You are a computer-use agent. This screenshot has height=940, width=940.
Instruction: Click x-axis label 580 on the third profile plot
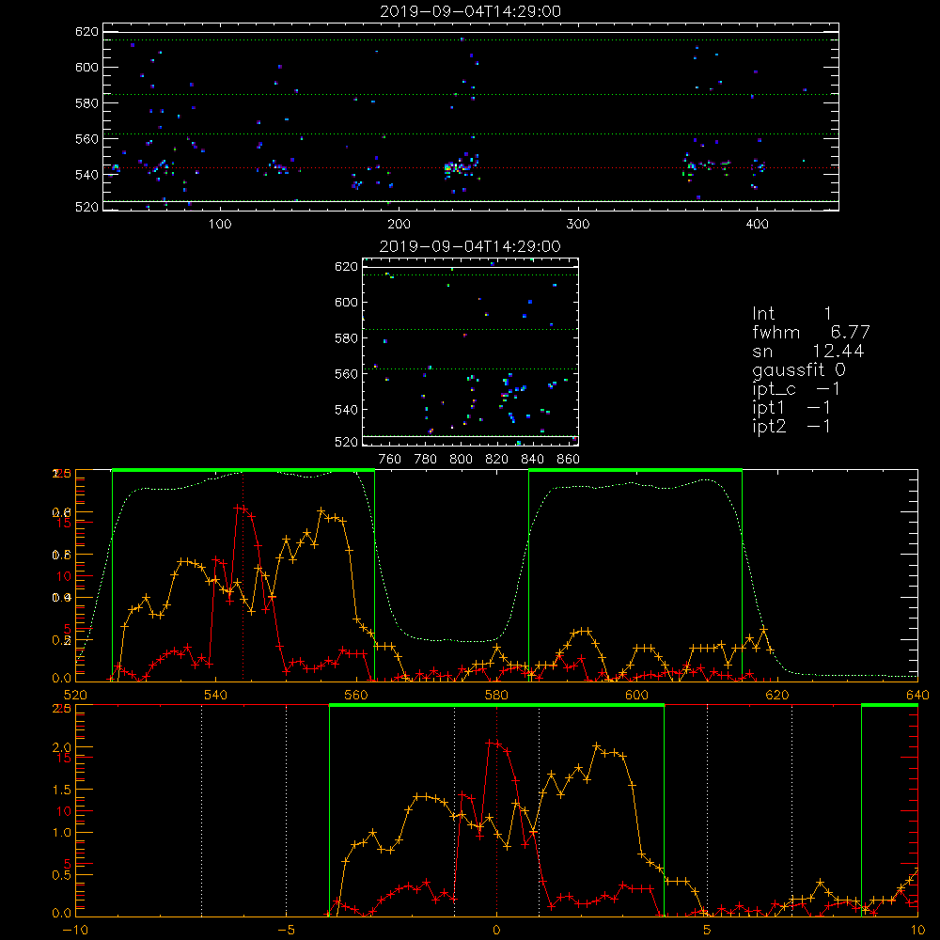pyautogui.click(x=496, y=695)
